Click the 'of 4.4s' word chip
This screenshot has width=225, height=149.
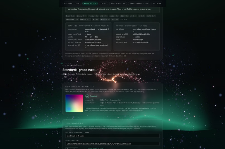click(115, 19)
